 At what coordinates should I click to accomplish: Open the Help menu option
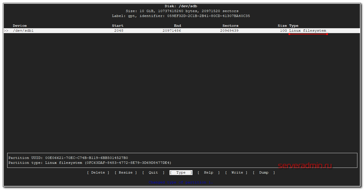click(x=209, y=172)
